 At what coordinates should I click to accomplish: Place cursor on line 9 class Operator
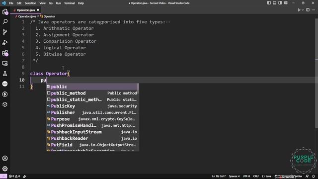[50, 74]
